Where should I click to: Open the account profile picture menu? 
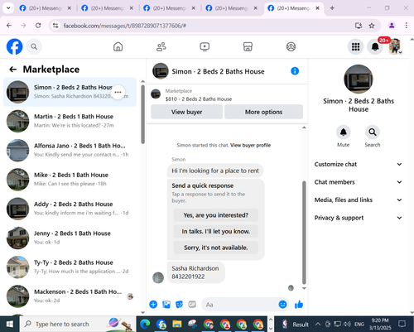click(395, 46)
